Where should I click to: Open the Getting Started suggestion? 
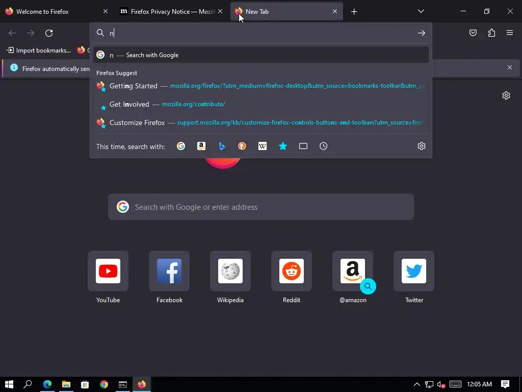(x=261, y=86)
